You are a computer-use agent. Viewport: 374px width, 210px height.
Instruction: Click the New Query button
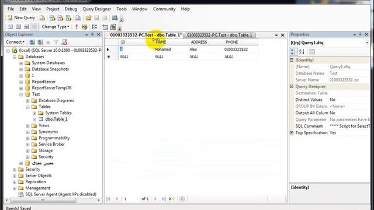(x=21, y=18)
